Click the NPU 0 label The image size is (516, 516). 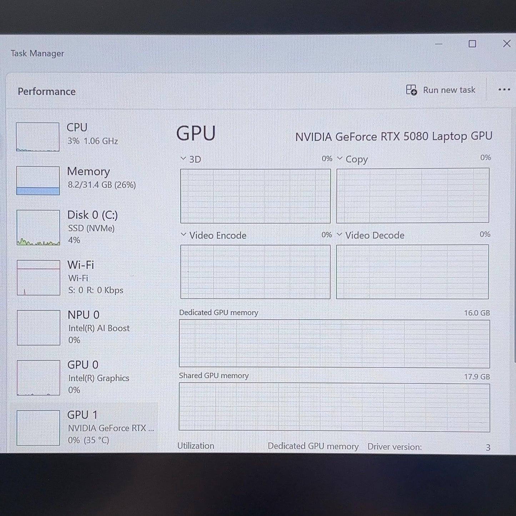(x=84, y=315)
